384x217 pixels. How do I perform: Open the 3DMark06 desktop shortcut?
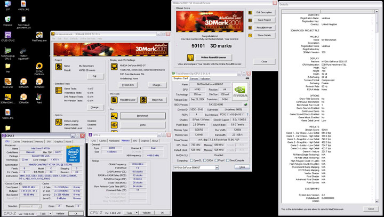tap(23, 97)
